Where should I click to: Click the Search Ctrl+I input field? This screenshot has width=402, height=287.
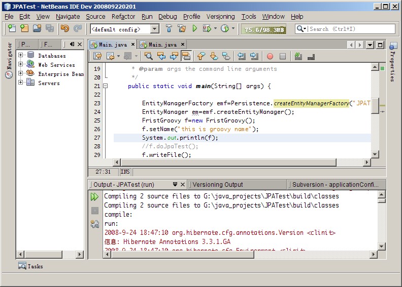(351, 29)
